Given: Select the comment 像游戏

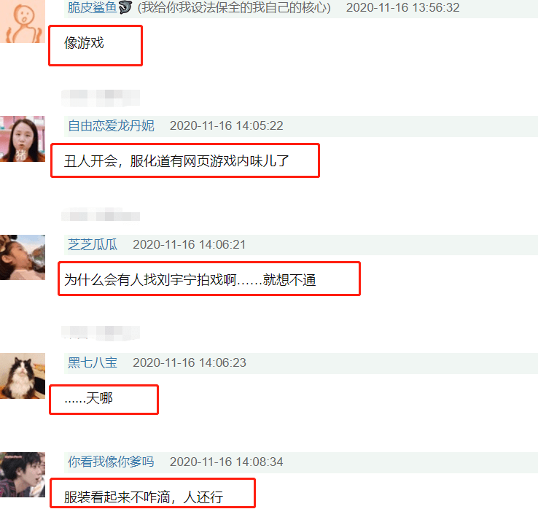Looking at the screenshot, I should [x=84, y=43].
